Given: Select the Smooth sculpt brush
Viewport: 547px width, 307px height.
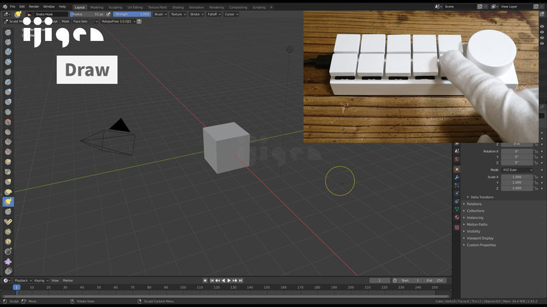Looking at the screenshot, I should [8, 122].
